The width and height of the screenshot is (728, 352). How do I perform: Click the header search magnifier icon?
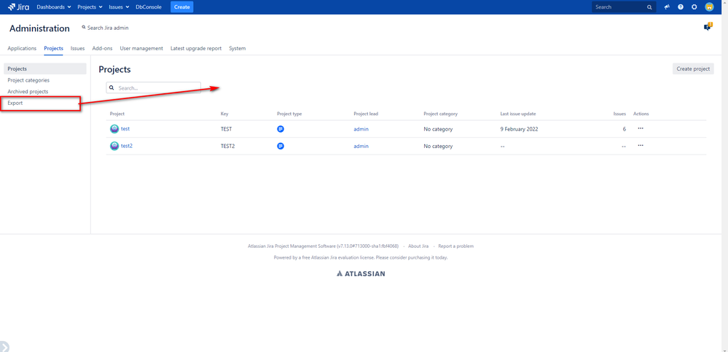click(649, 7)
